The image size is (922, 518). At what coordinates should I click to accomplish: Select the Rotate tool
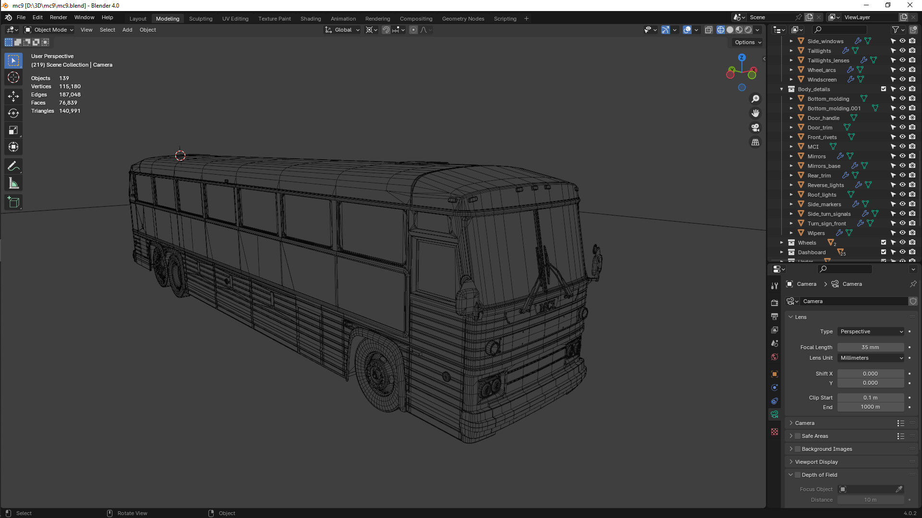(x=13, y=113)
